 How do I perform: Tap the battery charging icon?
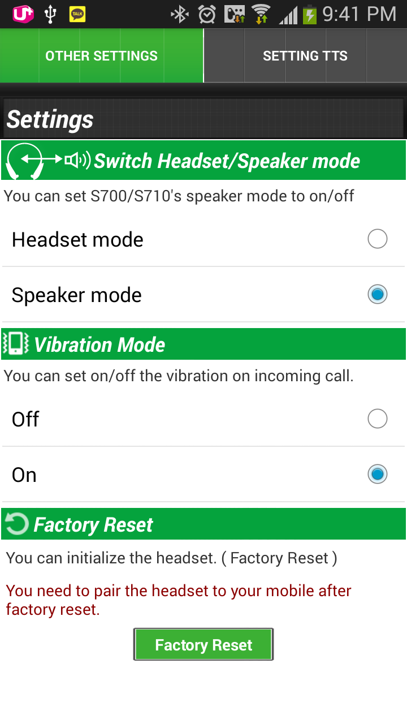[x=309, y=14]
